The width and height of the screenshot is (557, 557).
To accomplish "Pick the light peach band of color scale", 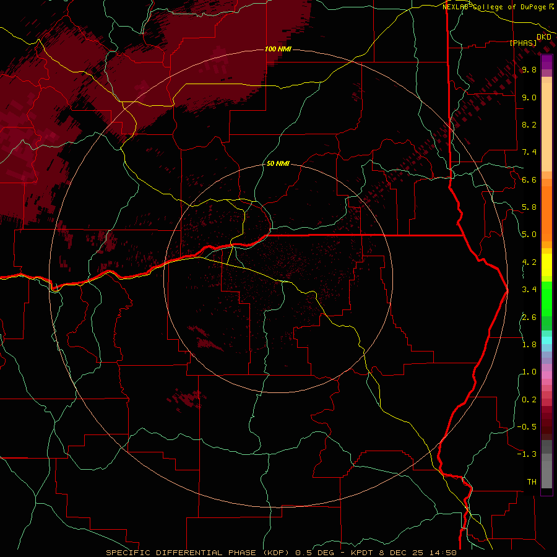I will (546, 127).
